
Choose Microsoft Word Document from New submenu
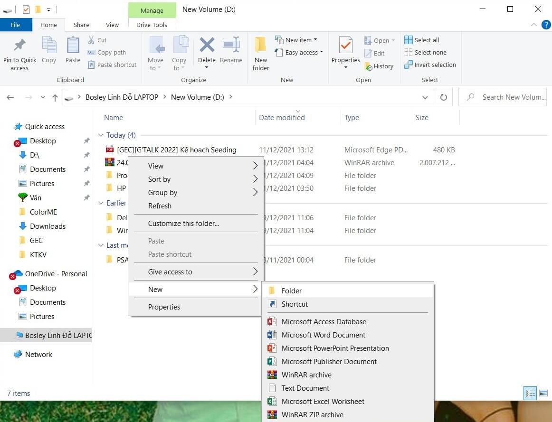pos(323,335)
